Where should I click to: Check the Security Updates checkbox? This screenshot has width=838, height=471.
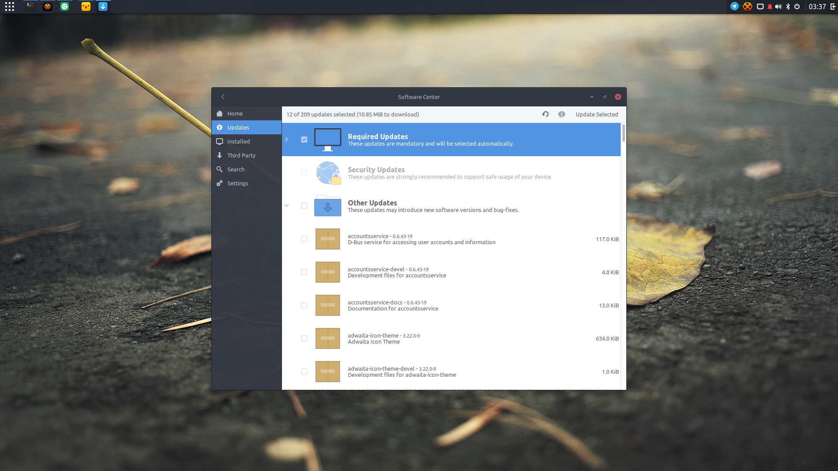point(304,173)
